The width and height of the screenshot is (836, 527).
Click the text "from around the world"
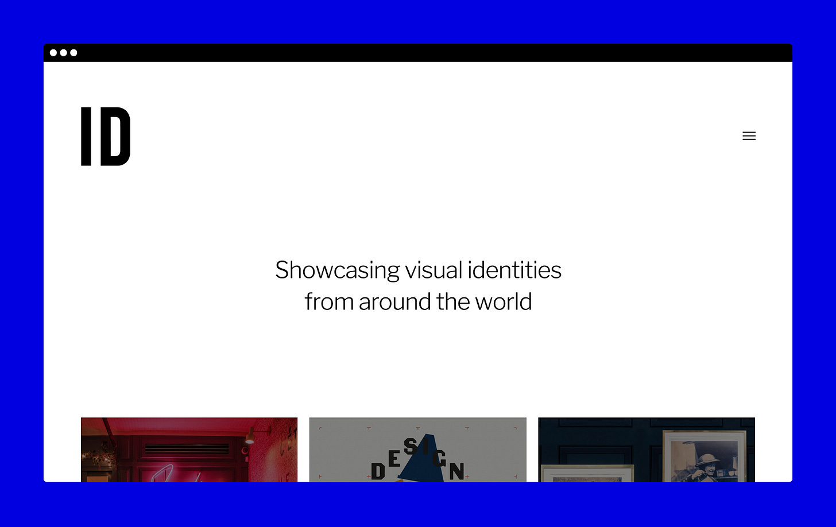coord(418,301)
